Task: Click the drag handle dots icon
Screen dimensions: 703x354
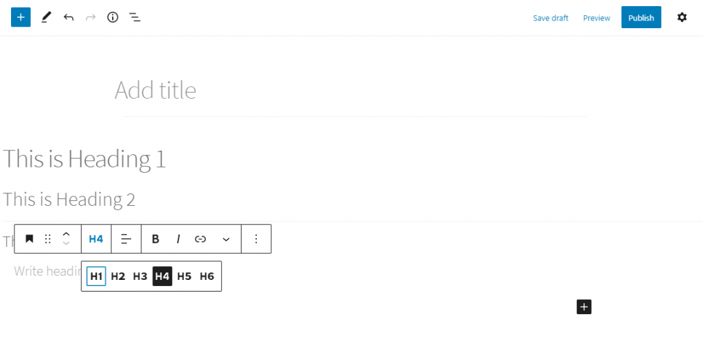Action: point(48,239)
